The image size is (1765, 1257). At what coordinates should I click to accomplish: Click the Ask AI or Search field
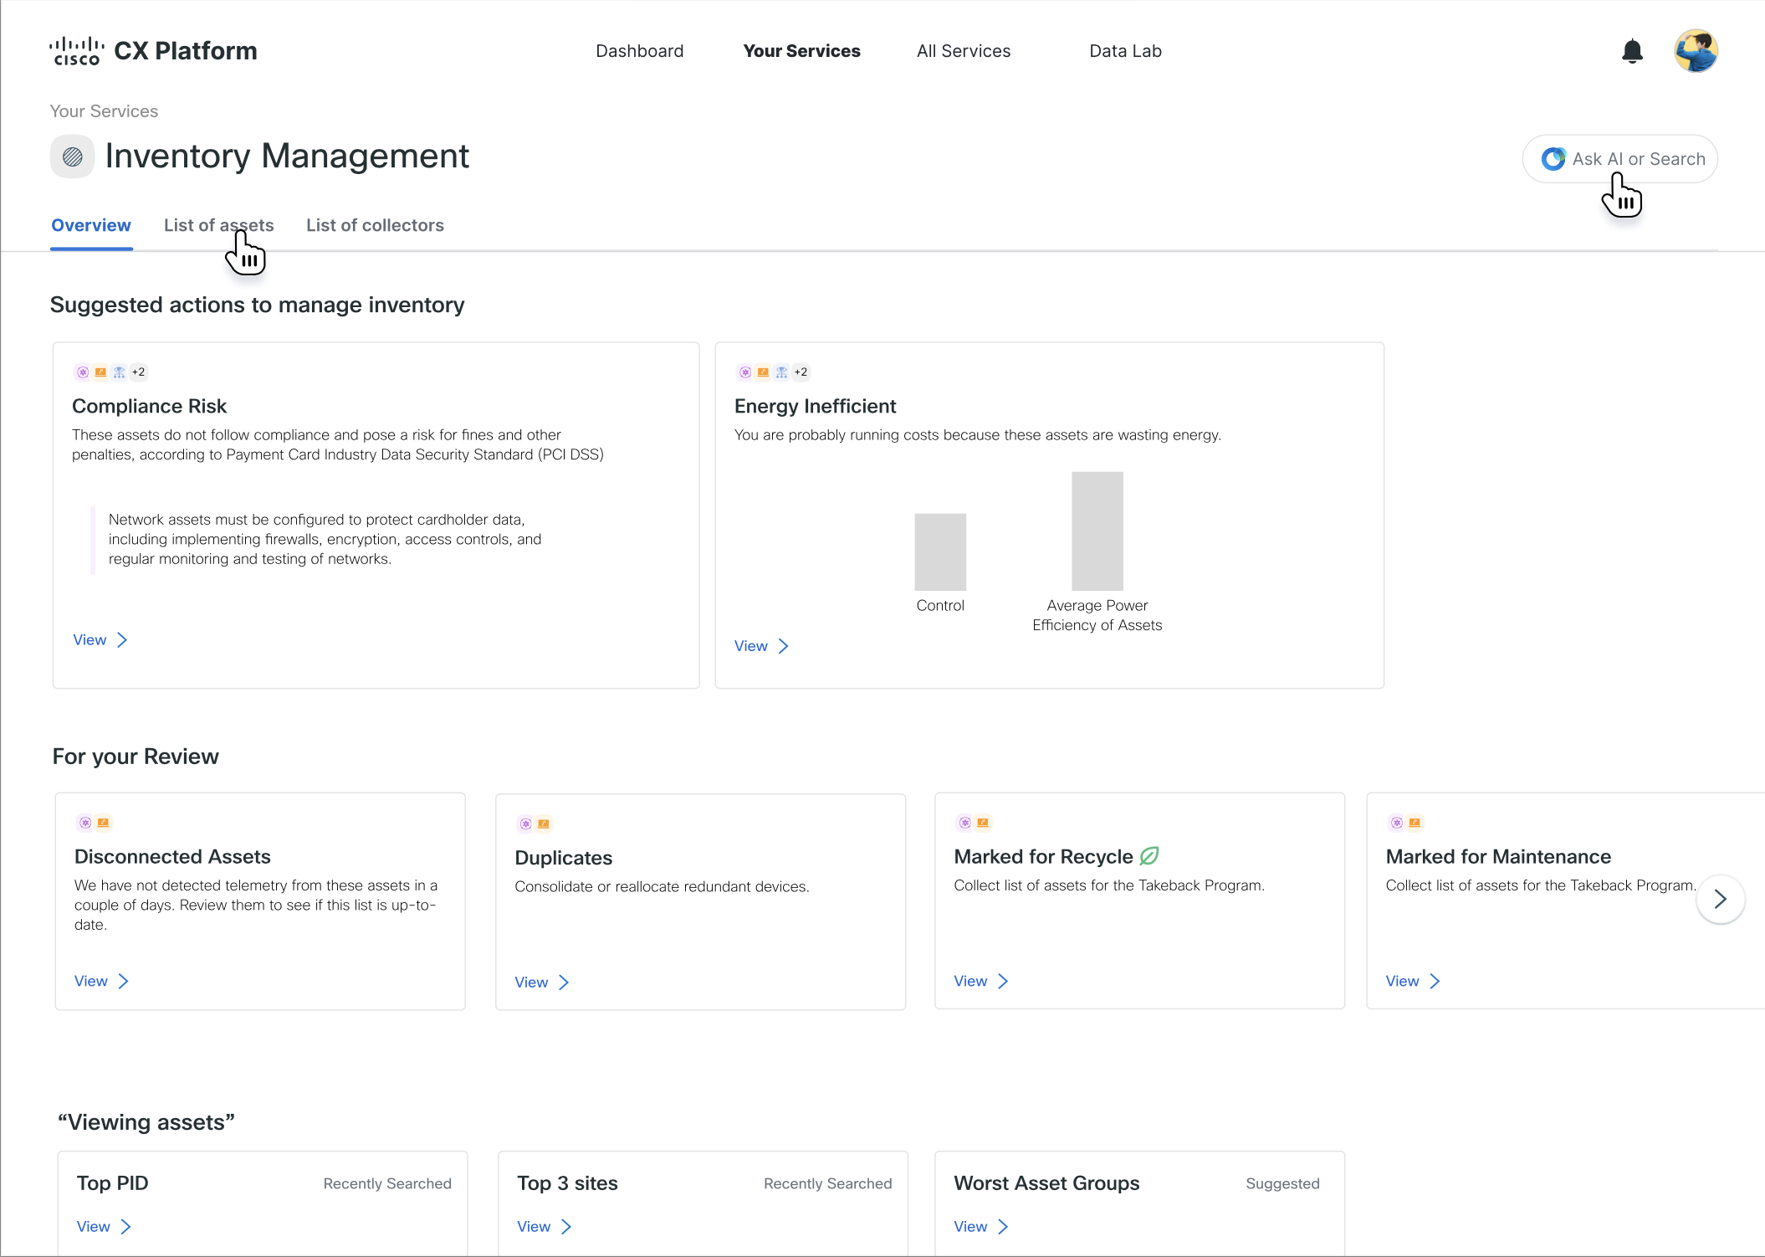(1637, 159)
